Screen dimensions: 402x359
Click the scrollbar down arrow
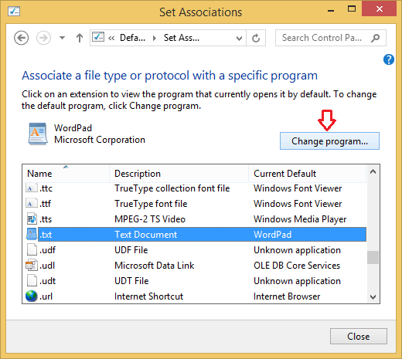(373, 296)
